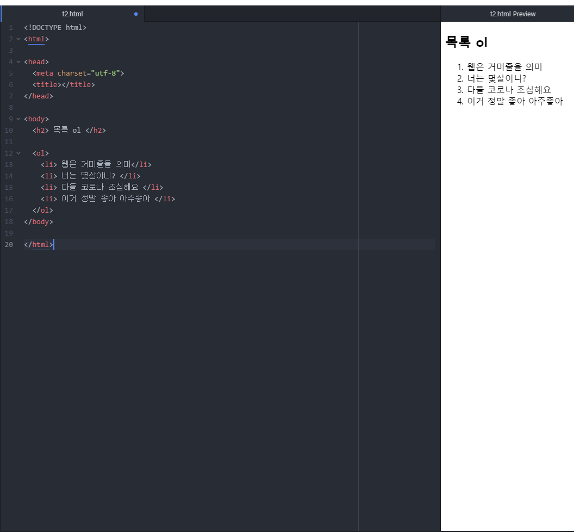Image resolution: width=574 pixels, height=532 pixels.
Task: Click the code line with 웹은 거미줄을 의미
Action: pos(96,164)
